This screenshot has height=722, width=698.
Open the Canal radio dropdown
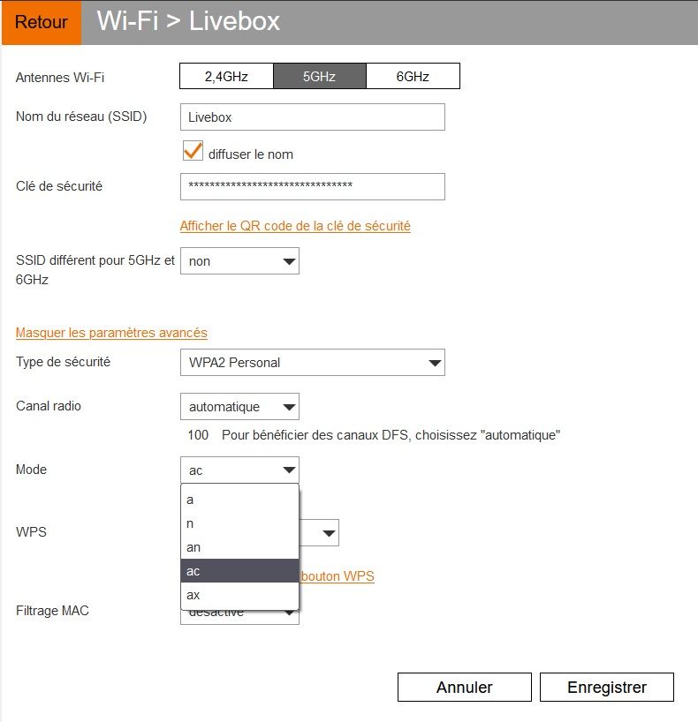[x=239, y=407]
